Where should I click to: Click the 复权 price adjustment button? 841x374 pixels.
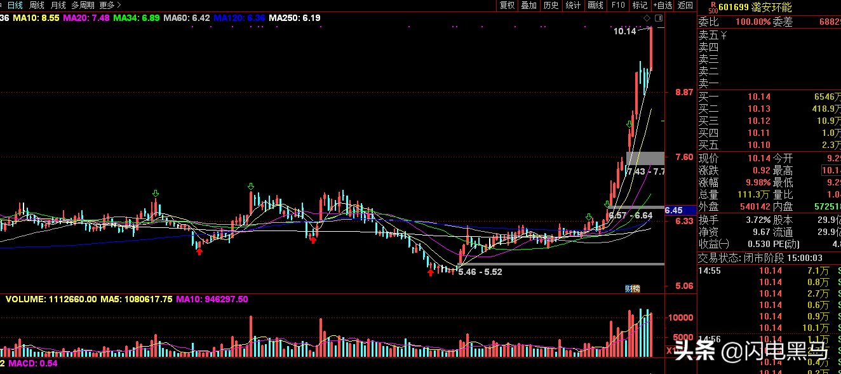pos(507,5)
